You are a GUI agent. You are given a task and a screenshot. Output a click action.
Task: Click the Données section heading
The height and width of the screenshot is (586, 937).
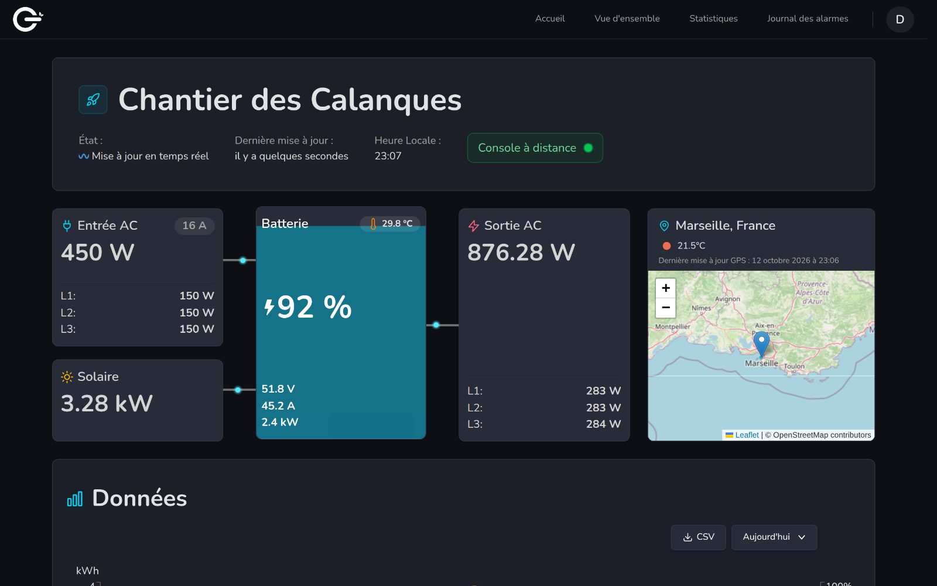click(139, 498)
